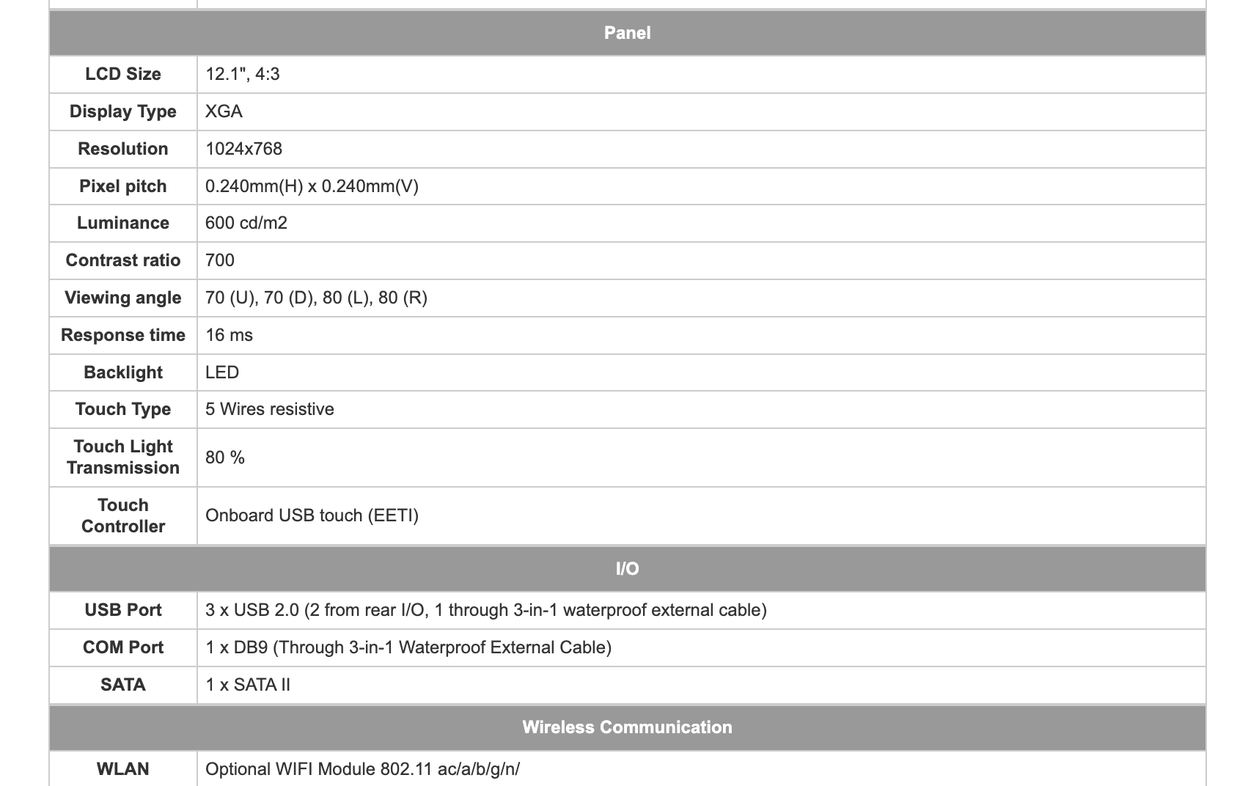The image size is (1248, 786).
Task: Click the Contrast ratio label
Action: (x=123, y=260)
